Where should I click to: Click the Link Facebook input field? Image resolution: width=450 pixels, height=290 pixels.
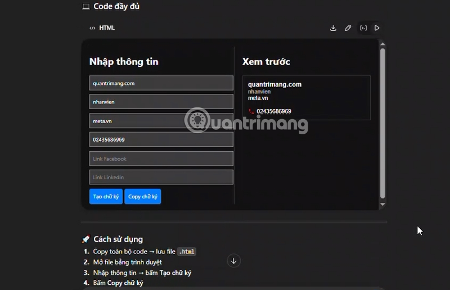[x=161, y=158]
